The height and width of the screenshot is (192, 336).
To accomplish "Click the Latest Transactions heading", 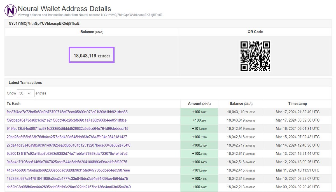I will (25, 83).
